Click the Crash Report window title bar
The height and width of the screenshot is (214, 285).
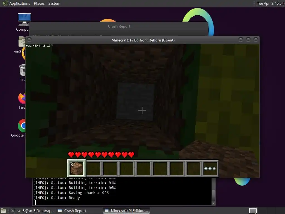coord(119,26)
